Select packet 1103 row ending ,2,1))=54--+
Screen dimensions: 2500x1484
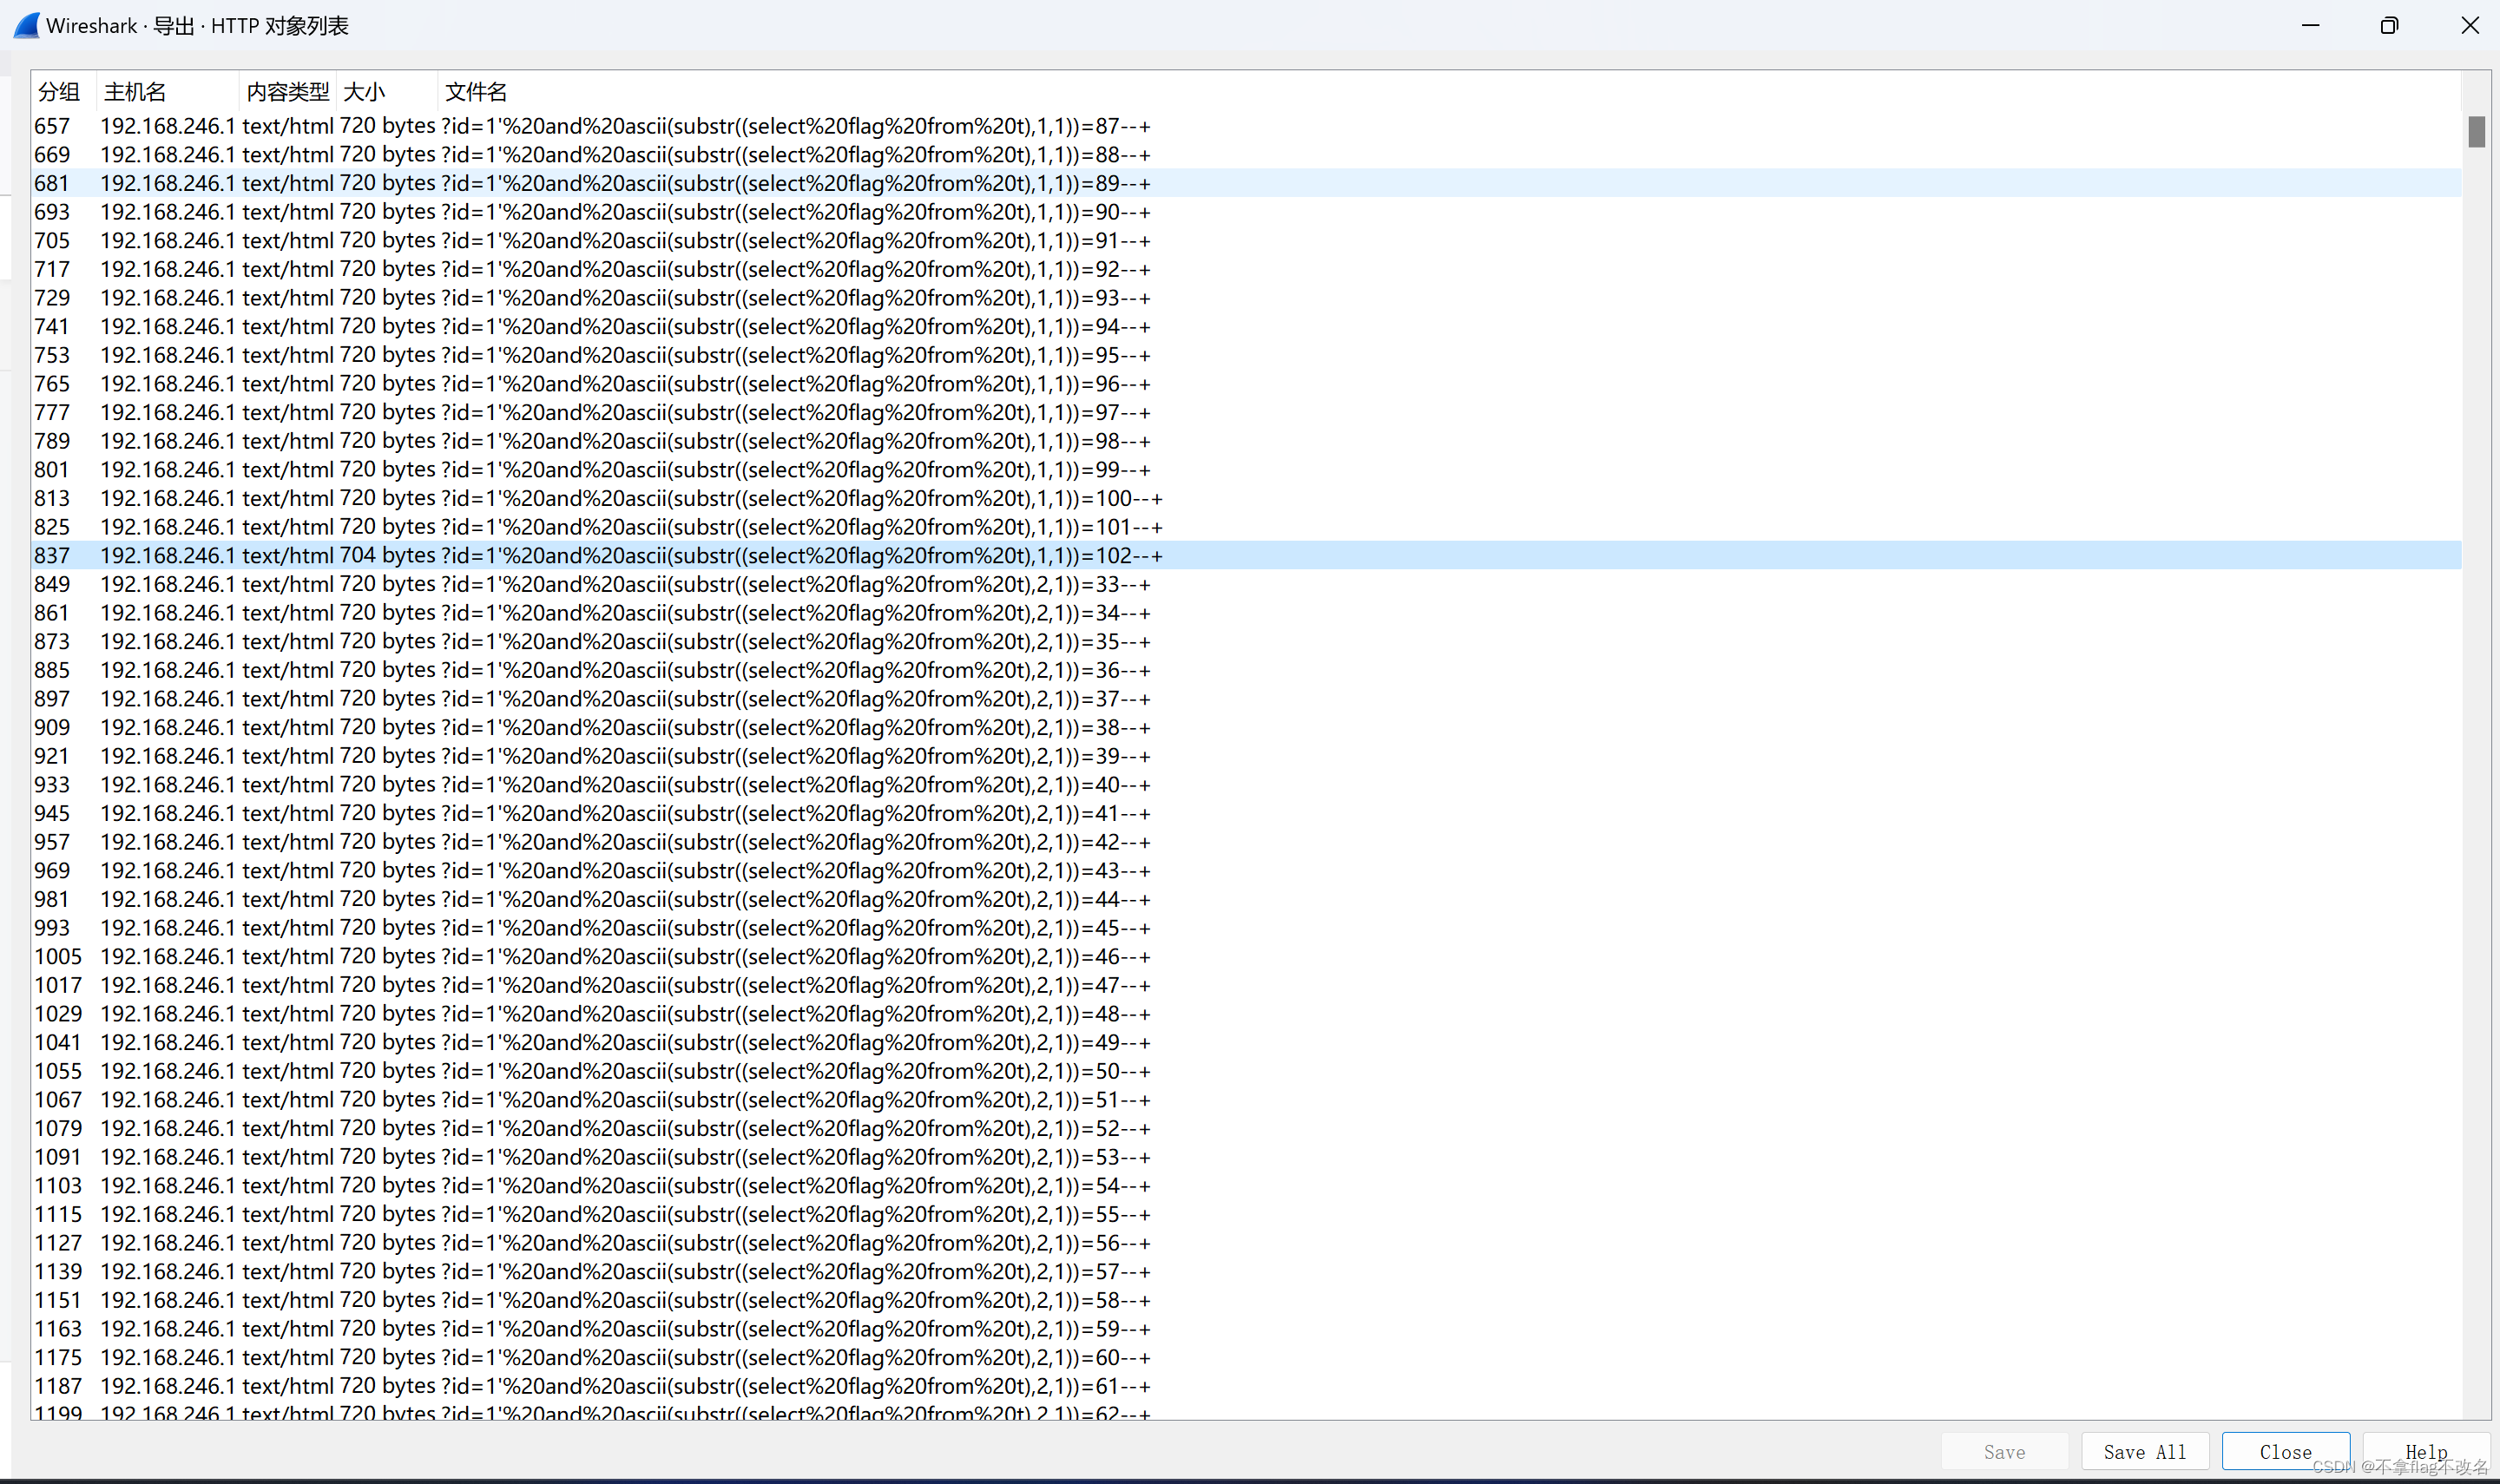pos(1246,1186)
